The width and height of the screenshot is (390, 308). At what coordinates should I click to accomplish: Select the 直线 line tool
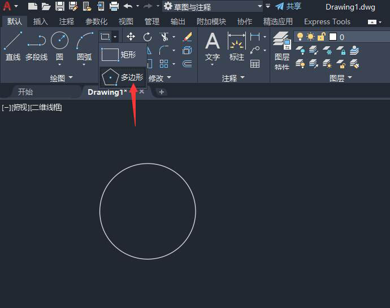[13, 46]
